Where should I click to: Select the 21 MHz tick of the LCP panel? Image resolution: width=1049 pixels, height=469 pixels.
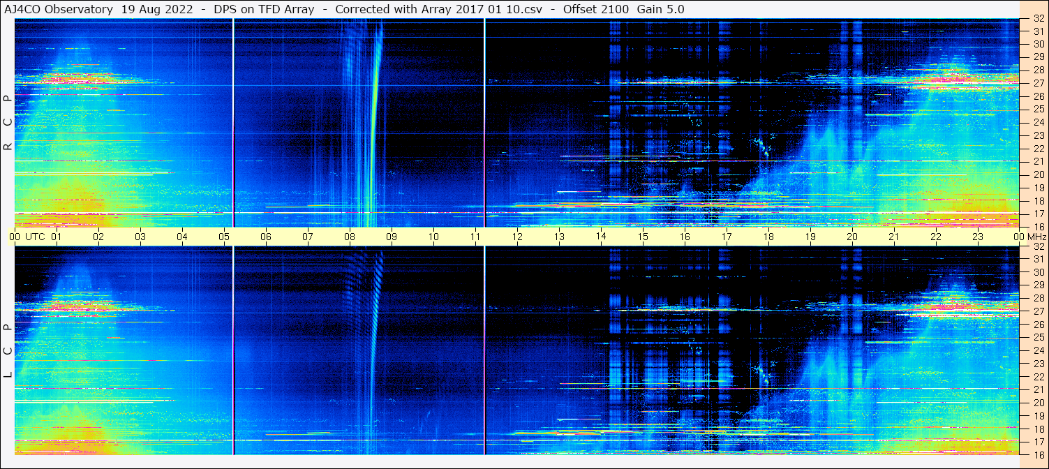tap(1038, 389)
